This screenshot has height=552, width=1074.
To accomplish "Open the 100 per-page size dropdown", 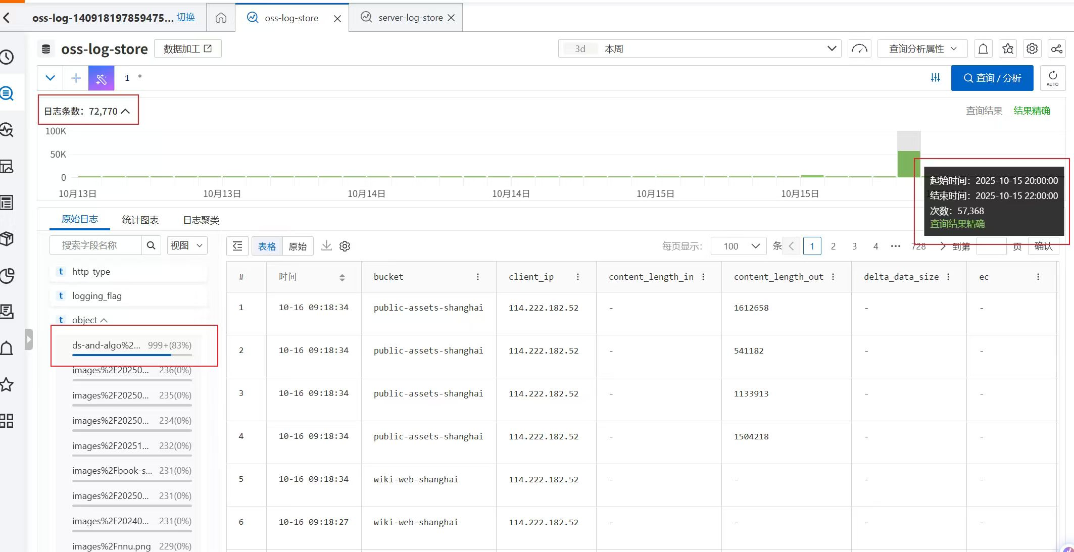I will pos(739,246).
